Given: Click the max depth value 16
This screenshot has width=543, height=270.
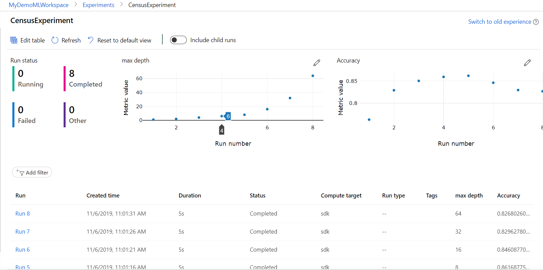Looking at the screenshot, I should (x=458, y=250).
